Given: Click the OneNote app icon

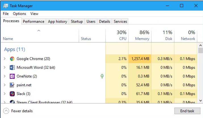Looking at the screenshot, I should tap(12, 76).
